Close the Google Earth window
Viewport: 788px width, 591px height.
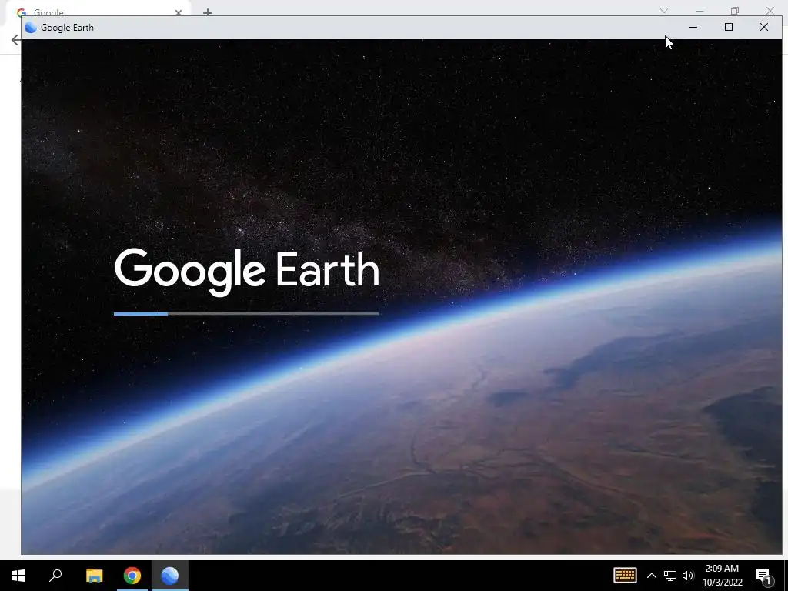click(764, 27)
